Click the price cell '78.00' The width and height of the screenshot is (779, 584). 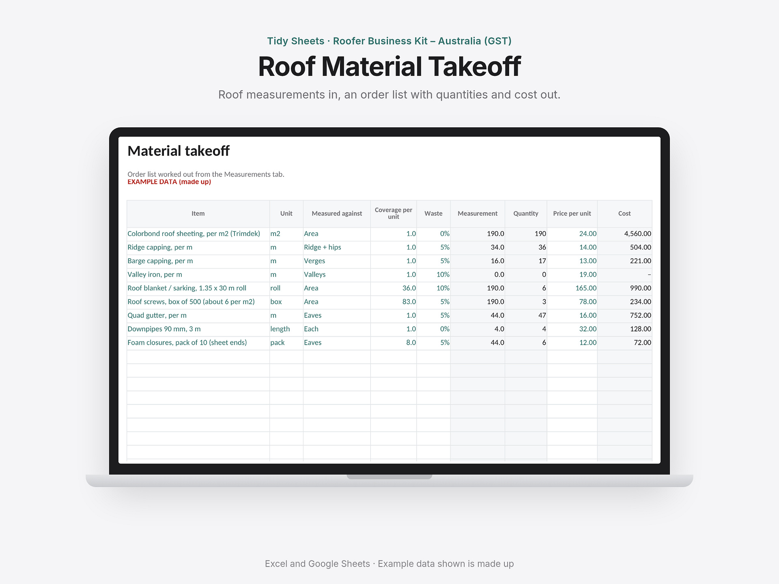572,302
